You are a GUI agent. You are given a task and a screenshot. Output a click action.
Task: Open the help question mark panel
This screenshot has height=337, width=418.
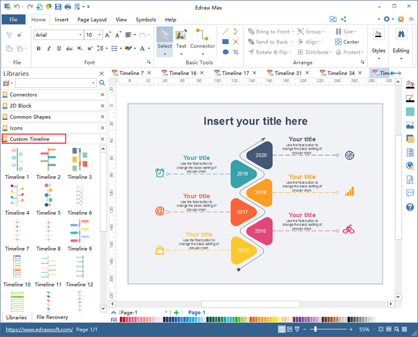[x=410, y=207]
